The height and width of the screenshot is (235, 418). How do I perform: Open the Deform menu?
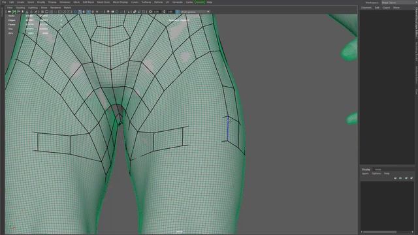pyautogui.click(x=158, y=2)
